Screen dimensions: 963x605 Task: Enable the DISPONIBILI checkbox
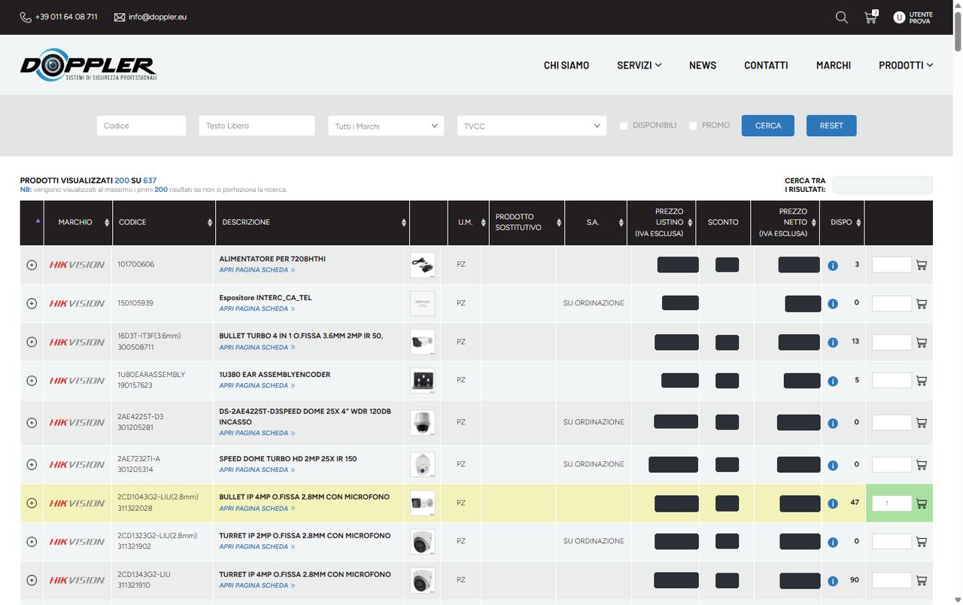click(623, 126)
